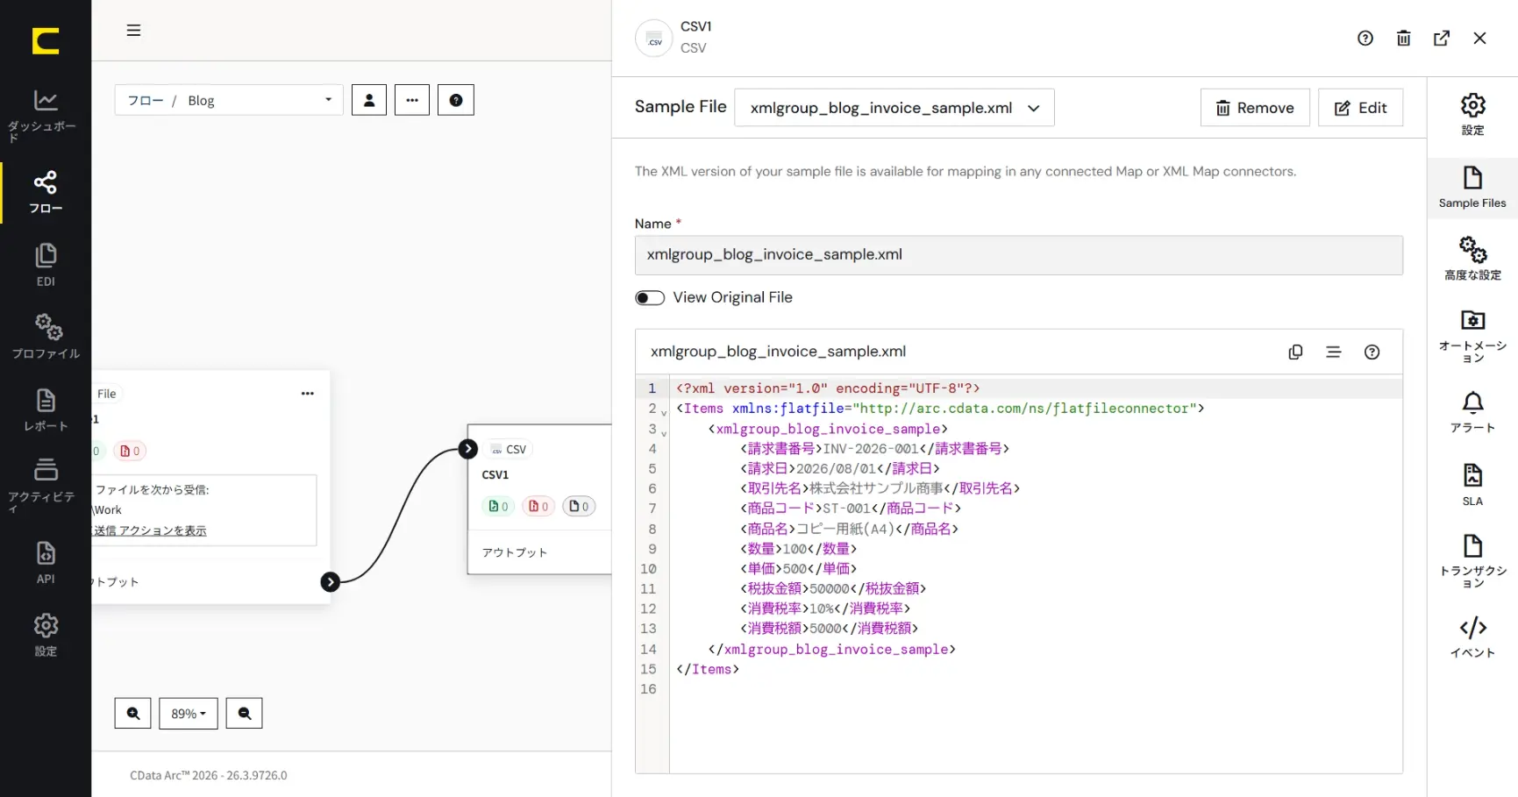Click the アウトプット label on CSV1 node
This screenshot has width=1518, height=797.
coord(515,552)
